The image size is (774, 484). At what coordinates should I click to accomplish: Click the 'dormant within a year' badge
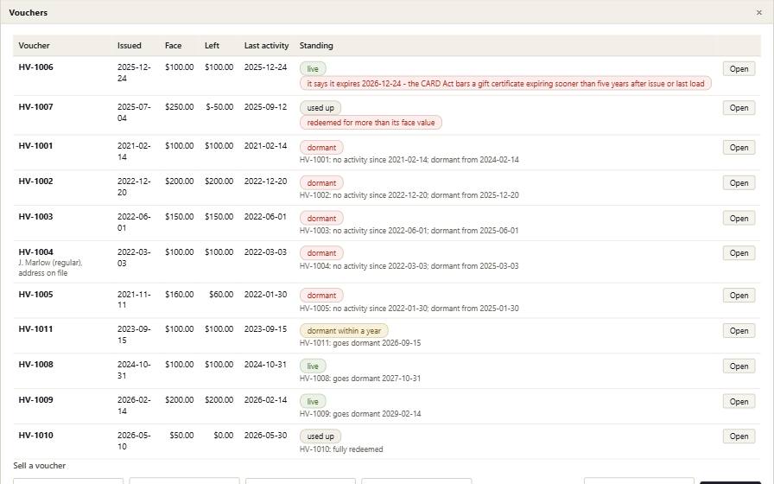[x=344, y=331]
